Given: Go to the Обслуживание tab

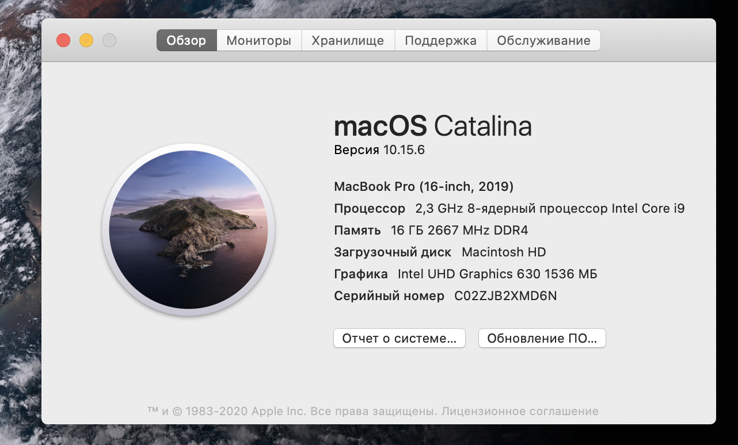Looking at the screenshot, I should [543, 40].
